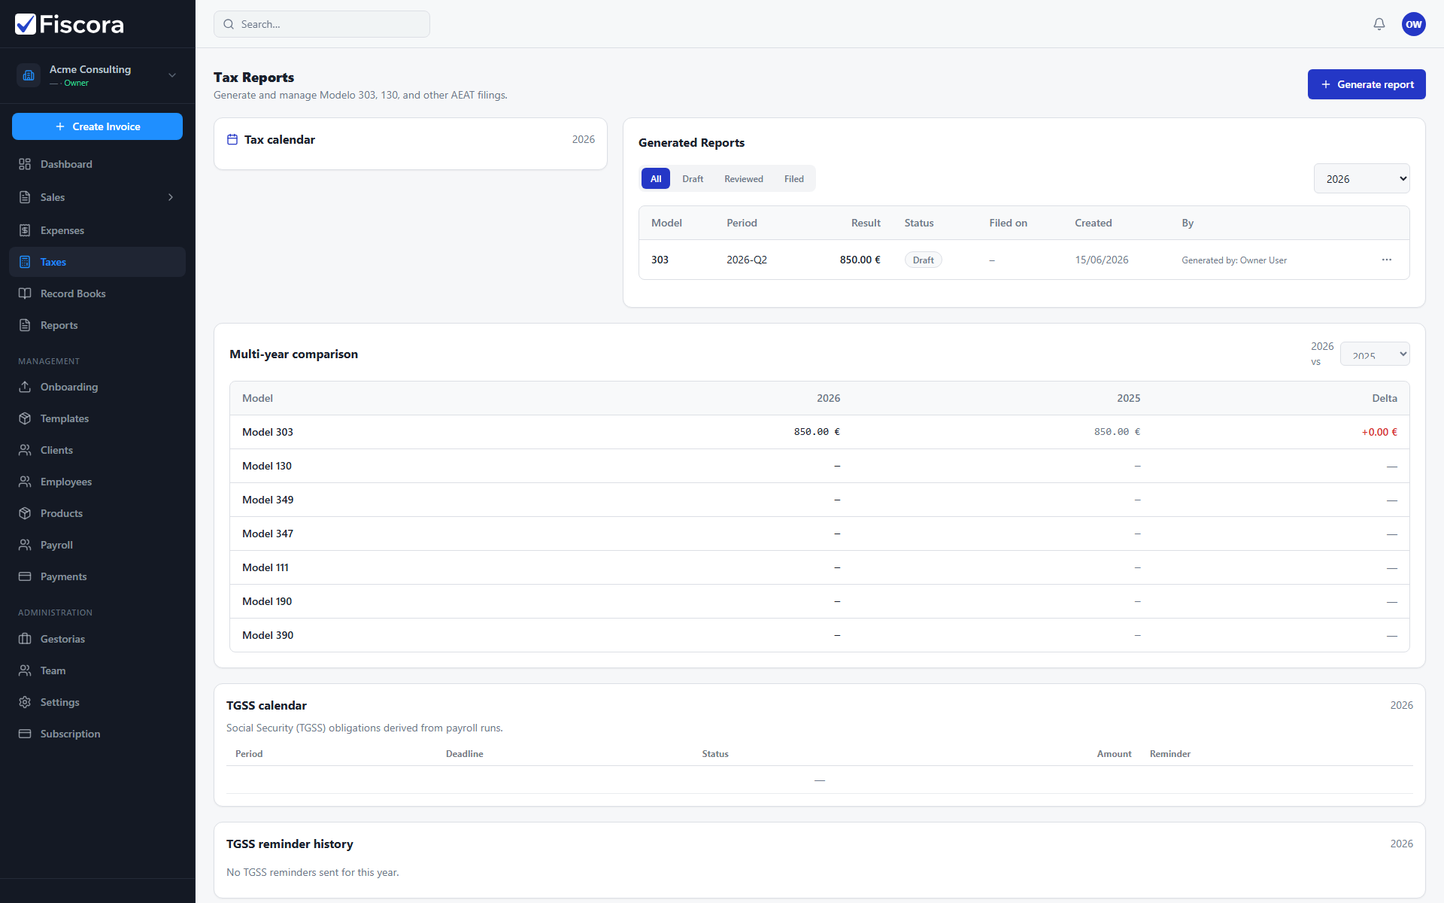Click the Expenses receipt icon
The height and width of the screenshot is (903, 1444).
click(x=25, y=230)
